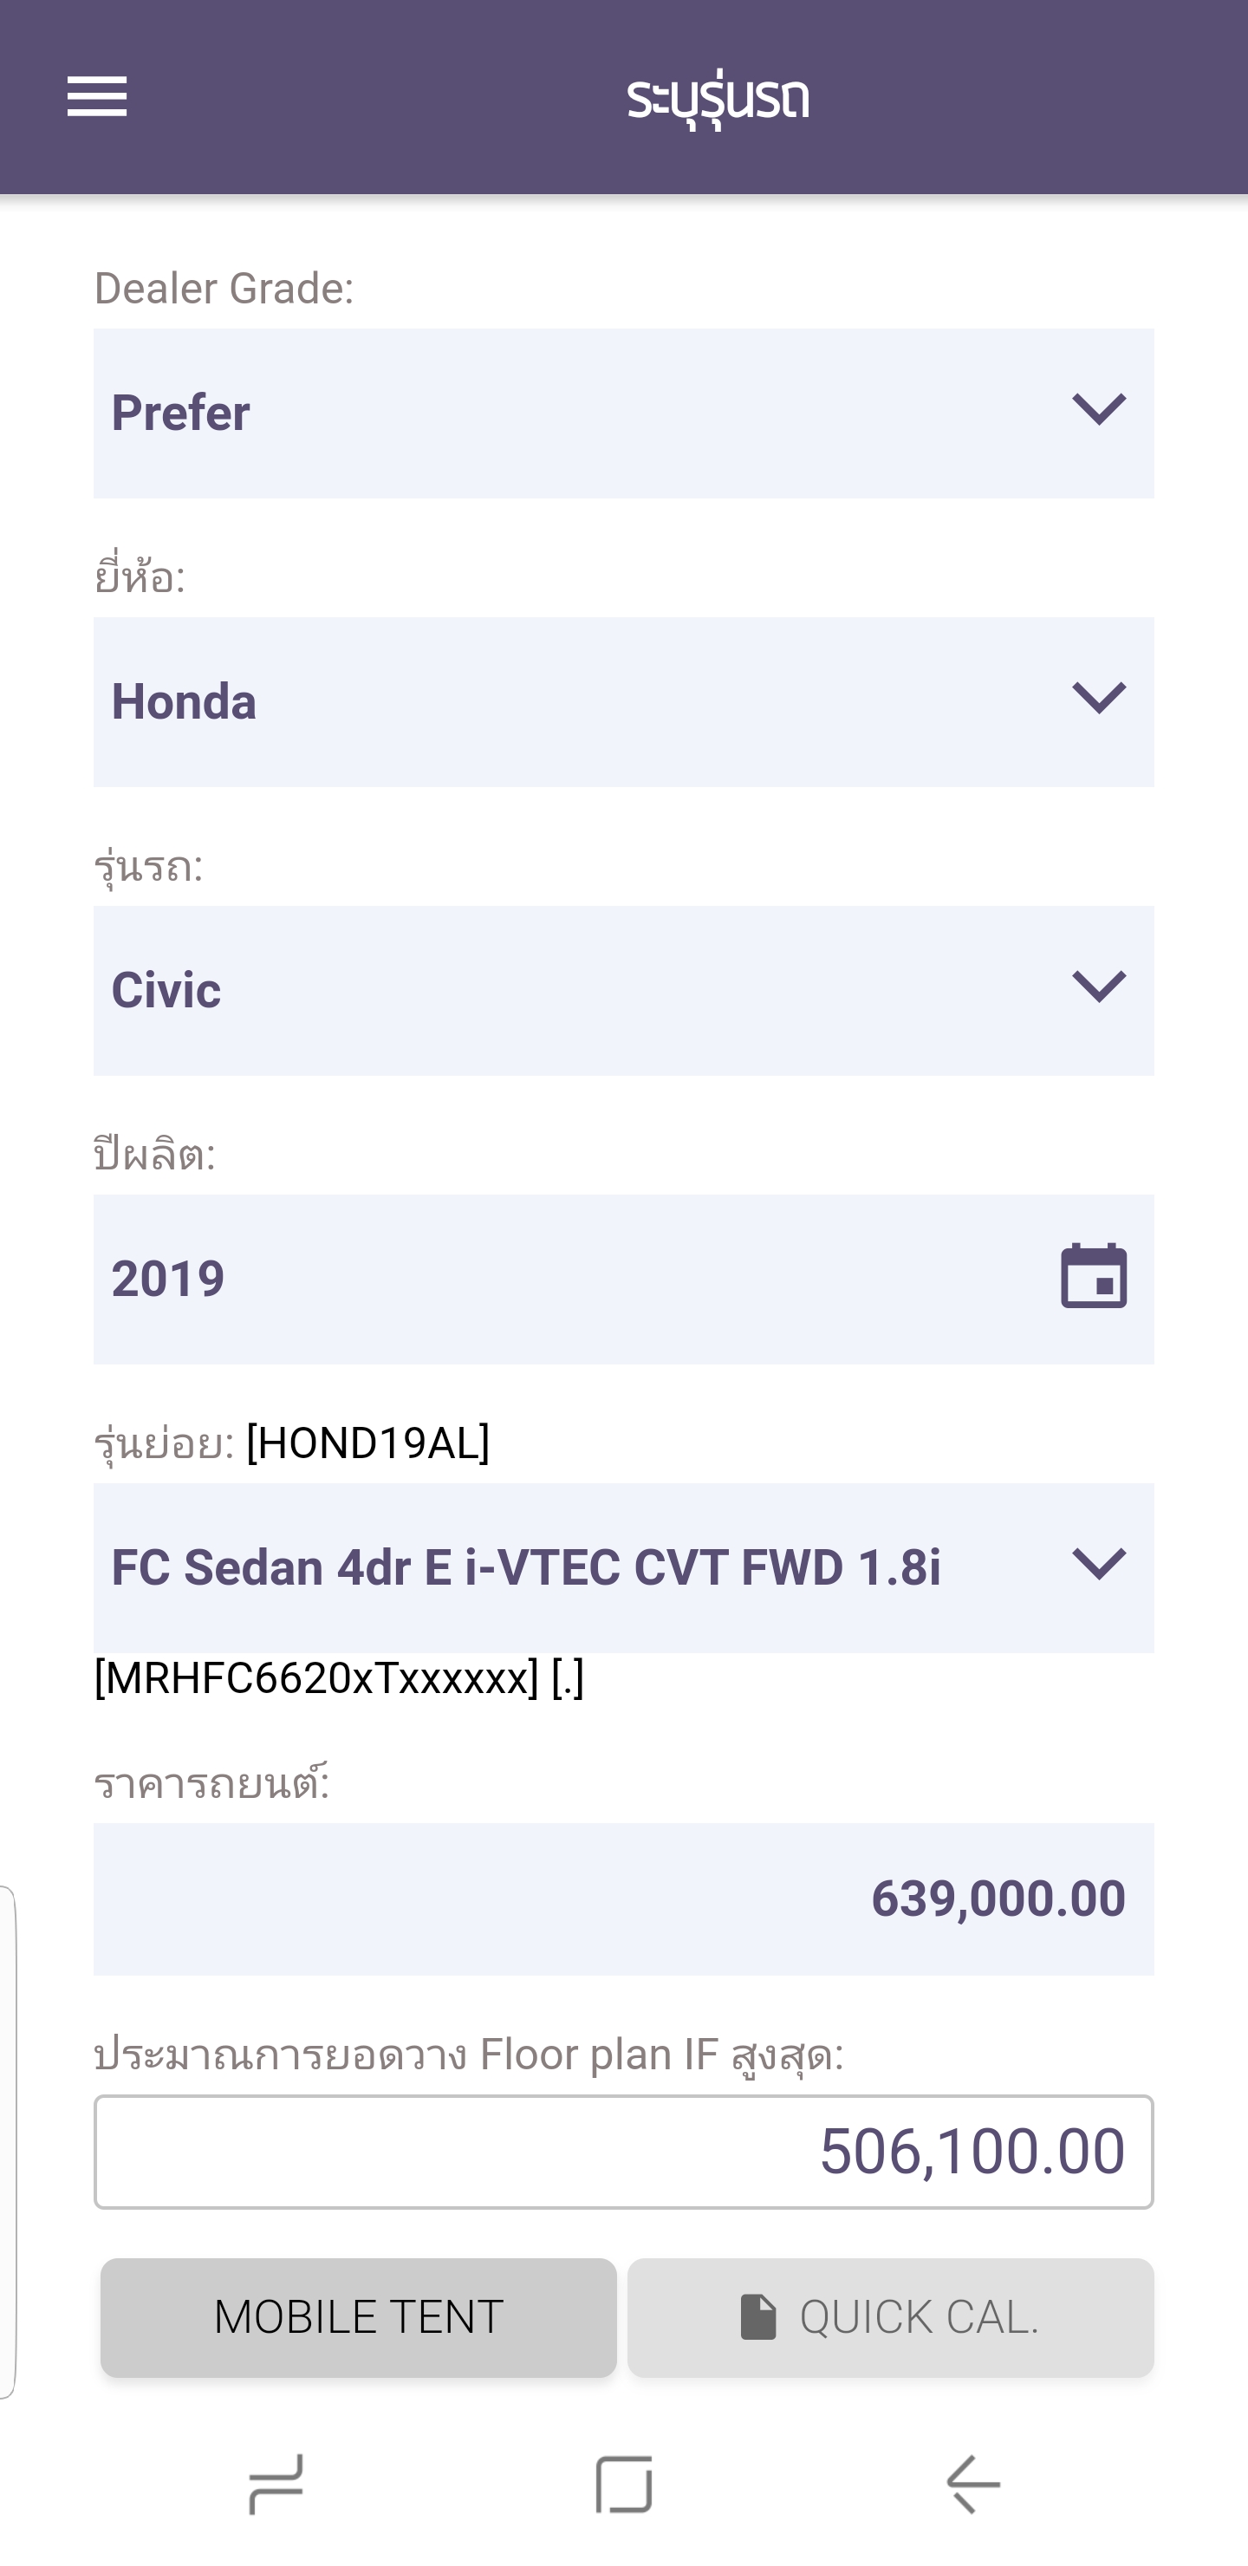
Task: Open the hamburger navigation menu
Action: point(96,96)
